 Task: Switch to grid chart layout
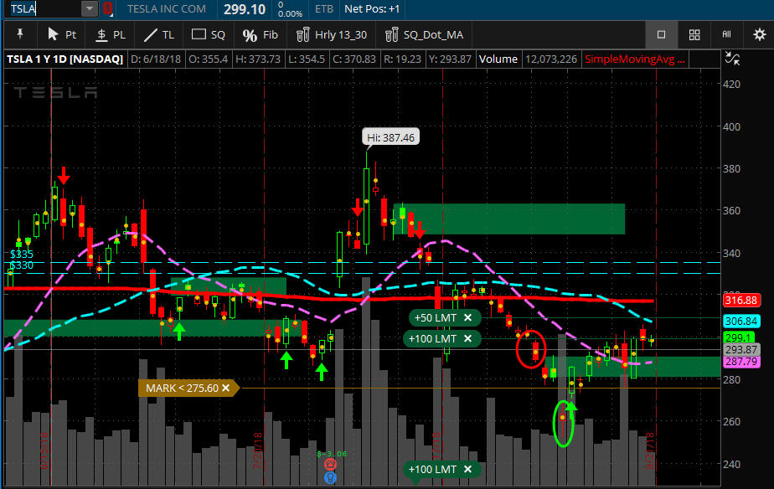coord(694,34)
